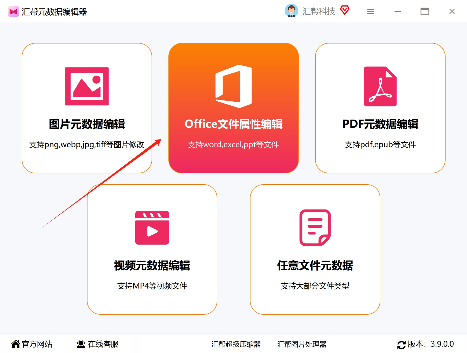Open the hamburger menu in title bar
467x353 pixels.
pos(371,11)
